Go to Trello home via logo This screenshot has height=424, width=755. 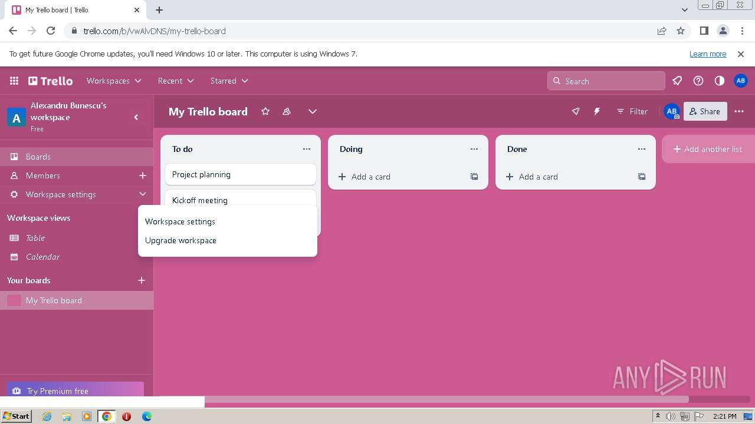click(x=51, y=81)
